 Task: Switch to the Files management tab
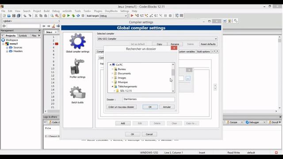click(x=34, y=36)
